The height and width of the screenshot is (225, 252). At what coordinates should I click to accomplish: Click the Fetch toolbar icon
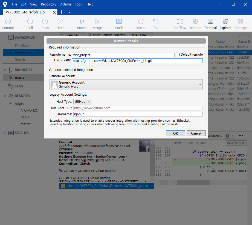(x=60, y=21)
